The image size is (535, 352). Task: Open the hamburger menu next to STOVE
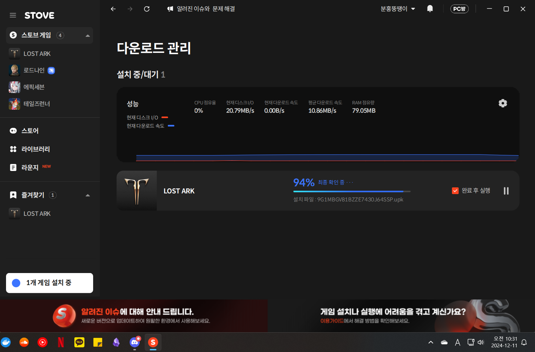point(13,15)
